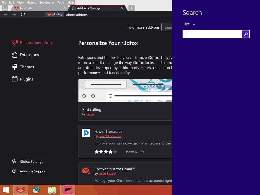The image size is (260, 195).
Task: Open Recommendations category
Action: point(33,43)
